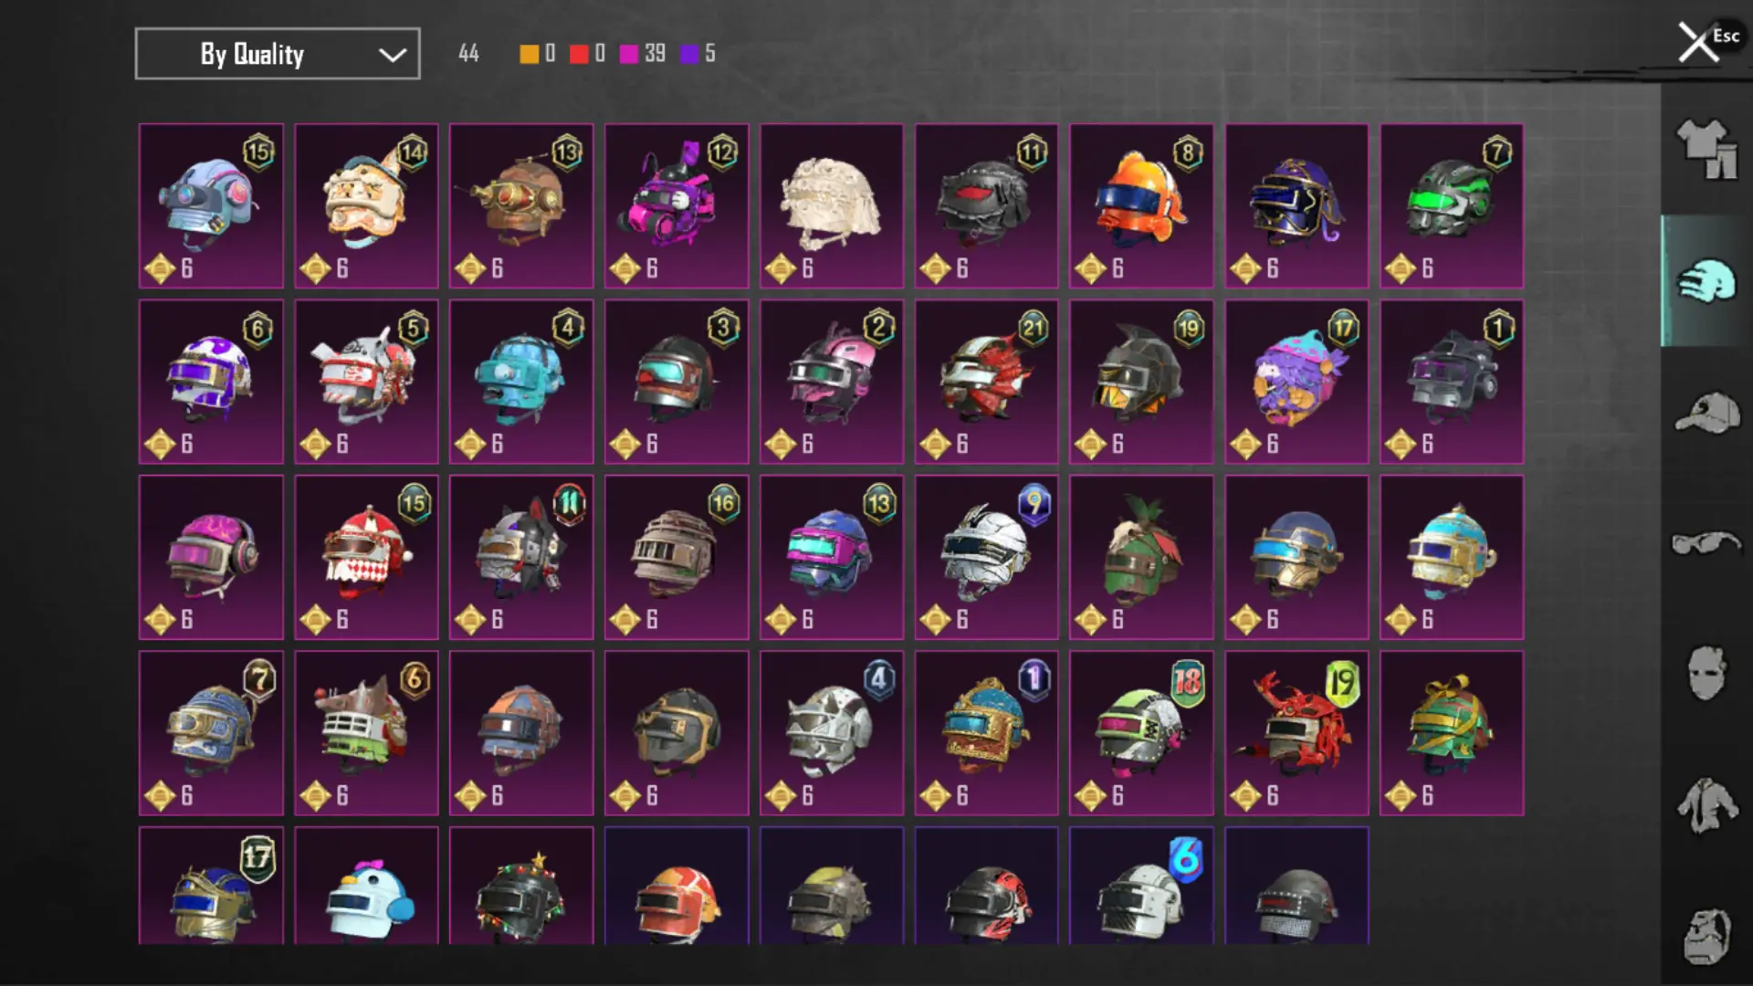Close the inventory with the X Esc button
This screenshot has height=986, width=1753.
coord(1706,41)
